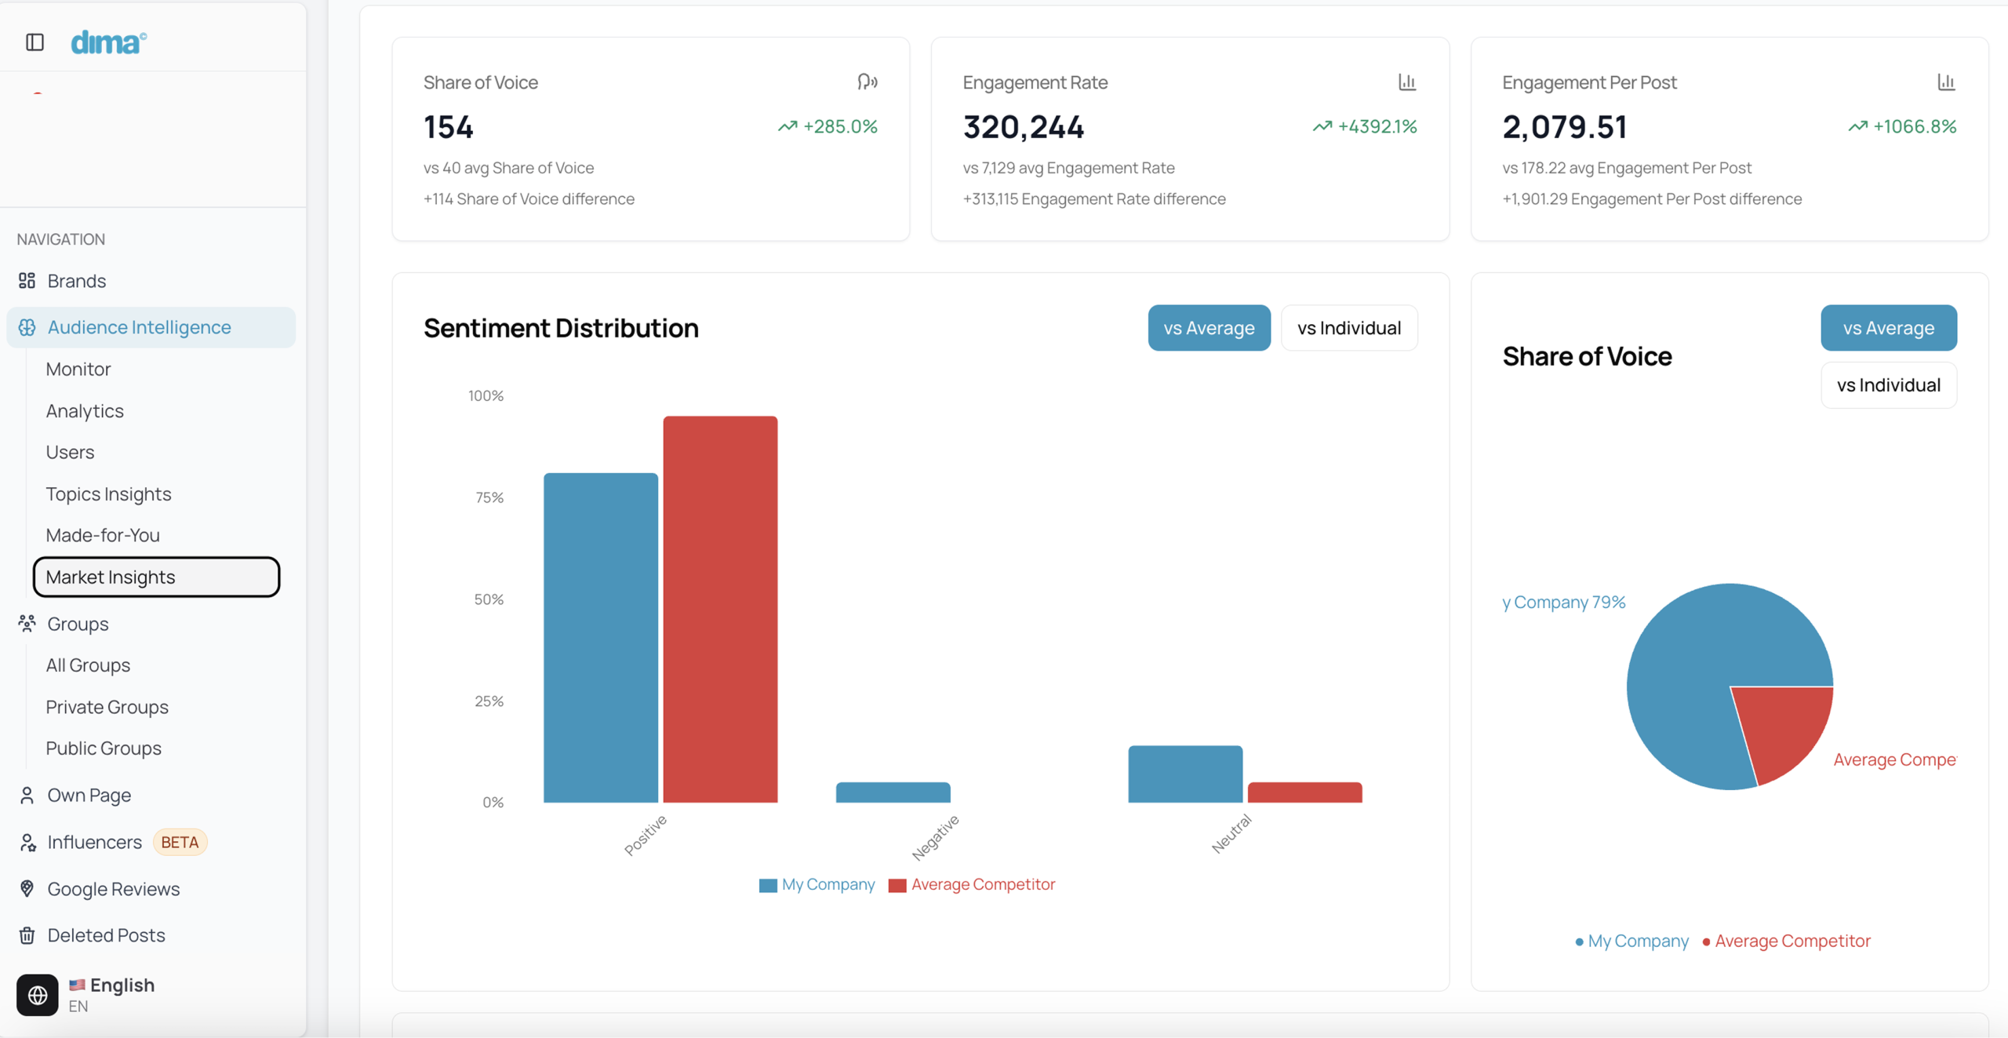The width and height of the screenshot is (2008, 1038).
Task: Switch Share of Voice to vs Individual
Action: pyautogui.click(x=1888, y=385)
